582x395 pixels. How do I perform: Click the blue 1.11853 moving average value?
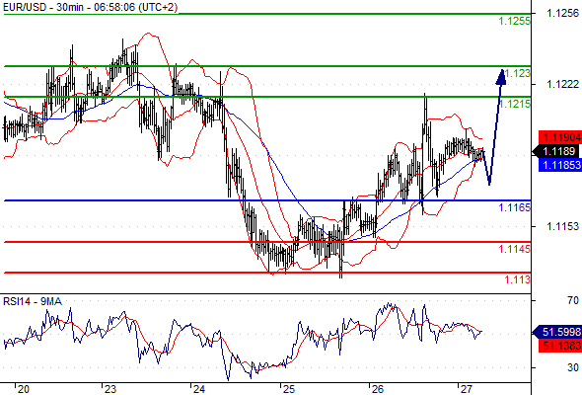coord(560,165)
